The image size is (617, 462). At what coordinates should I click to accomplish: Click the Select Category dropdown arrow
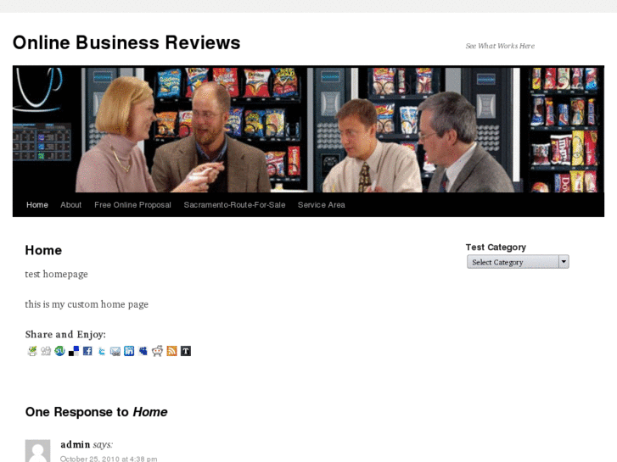564,262
